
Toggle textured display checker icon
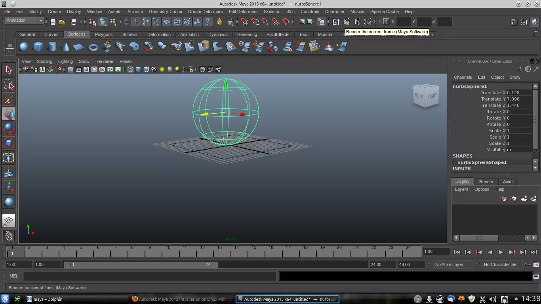tap(154, 69)
